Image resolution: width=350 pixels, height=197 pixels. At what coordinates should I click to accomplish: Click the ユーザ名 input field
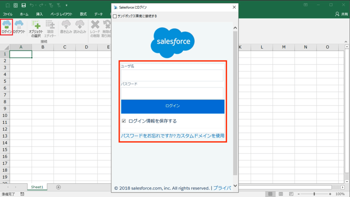[172, 75]
